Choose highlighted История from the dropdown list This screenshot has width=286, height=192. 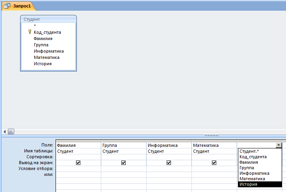260,184
